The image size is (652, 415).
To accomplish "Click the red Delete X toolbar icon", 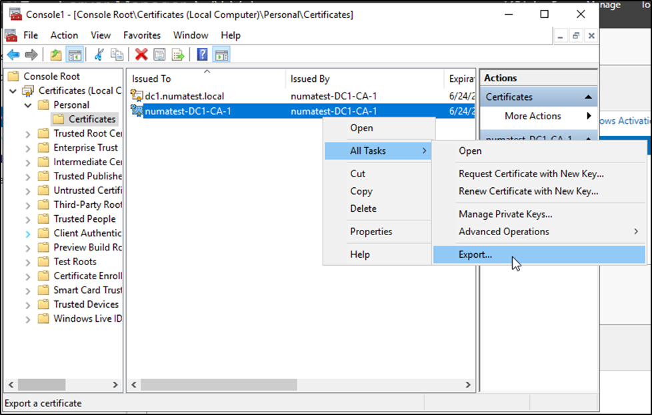I will click(141, 55).
